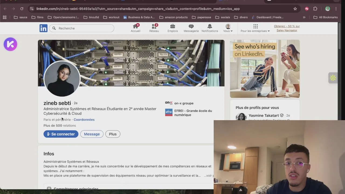Click zineb sebti profile photo
The width and height of the screenshot is (345, 194).
pyautogui.click(x=62, y=79)
